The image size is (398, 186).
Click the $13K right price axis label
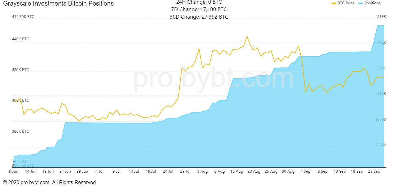(x=381, y=17)
